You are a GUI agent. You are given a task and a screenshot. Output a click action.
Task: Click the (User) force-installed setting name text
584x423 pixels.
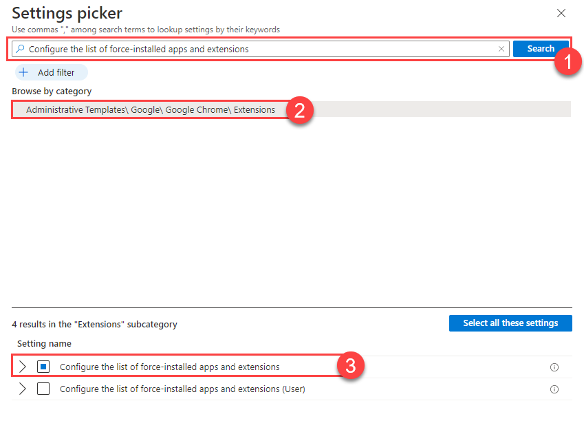point(182,389)
